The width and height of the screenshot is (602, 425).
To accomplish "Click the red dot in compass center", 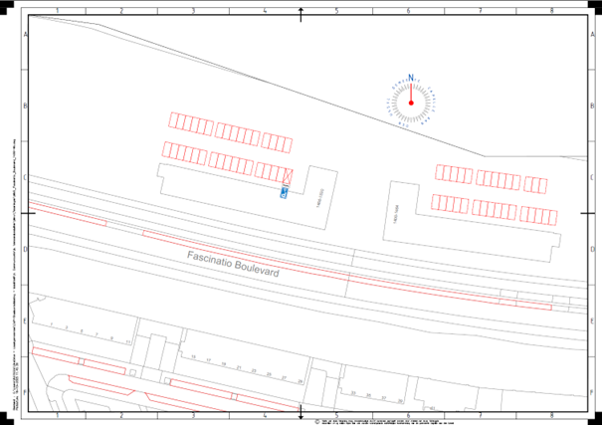I will [x=410, y=103].
